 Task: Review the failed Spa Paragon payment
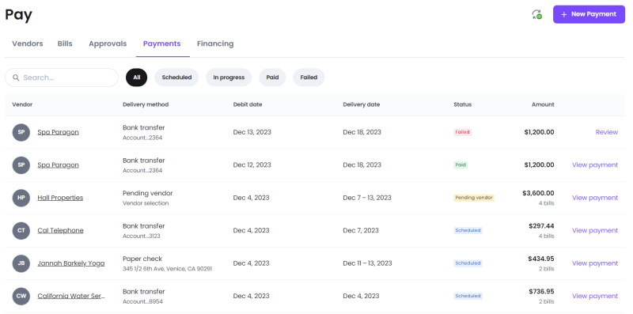point(607,132)
